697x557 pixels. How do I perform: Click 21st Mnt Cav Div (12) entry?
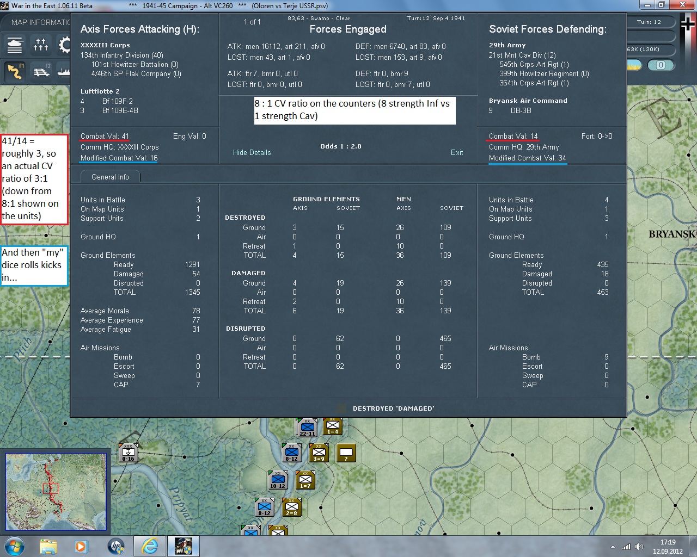[522, 55]
